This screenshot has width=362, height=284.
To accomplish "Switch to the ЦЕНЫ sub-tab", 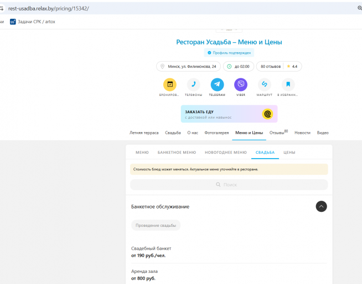I will [x=289, y=153].
